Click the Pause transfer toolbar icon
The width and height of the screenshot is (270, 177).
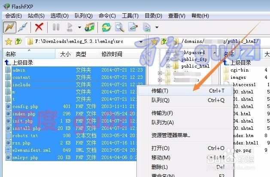coord(56,27)
